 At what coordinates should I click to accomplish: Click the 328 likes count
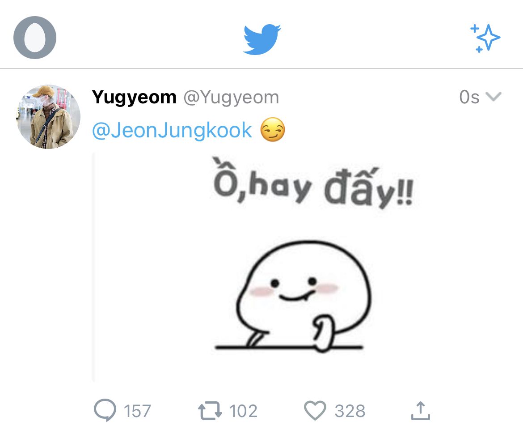coord(350,411)
